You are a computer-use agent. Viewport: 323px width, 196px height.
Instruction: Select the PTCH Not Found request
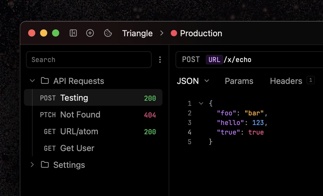coord(93,114)
